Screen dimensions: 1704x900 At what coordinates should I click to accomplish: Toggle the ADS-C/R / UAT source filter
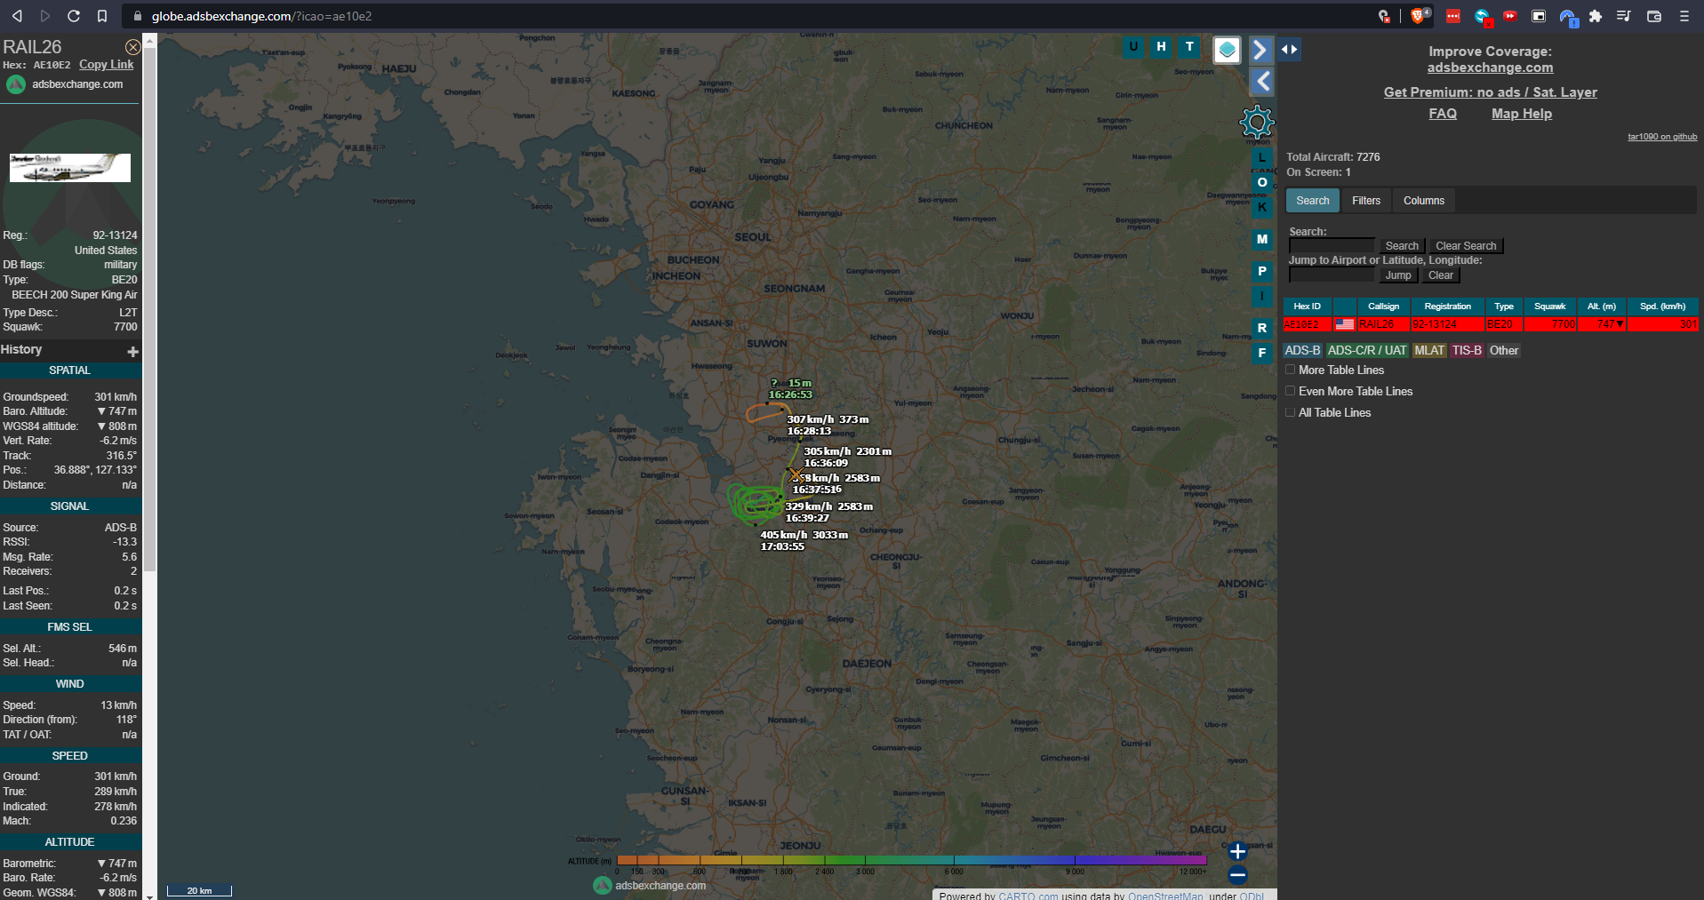[x=1367, y=351]
